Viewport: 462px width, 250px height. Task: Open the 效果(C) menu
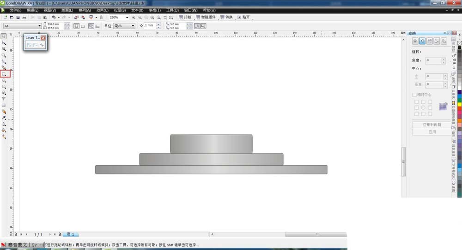(103, 10)
